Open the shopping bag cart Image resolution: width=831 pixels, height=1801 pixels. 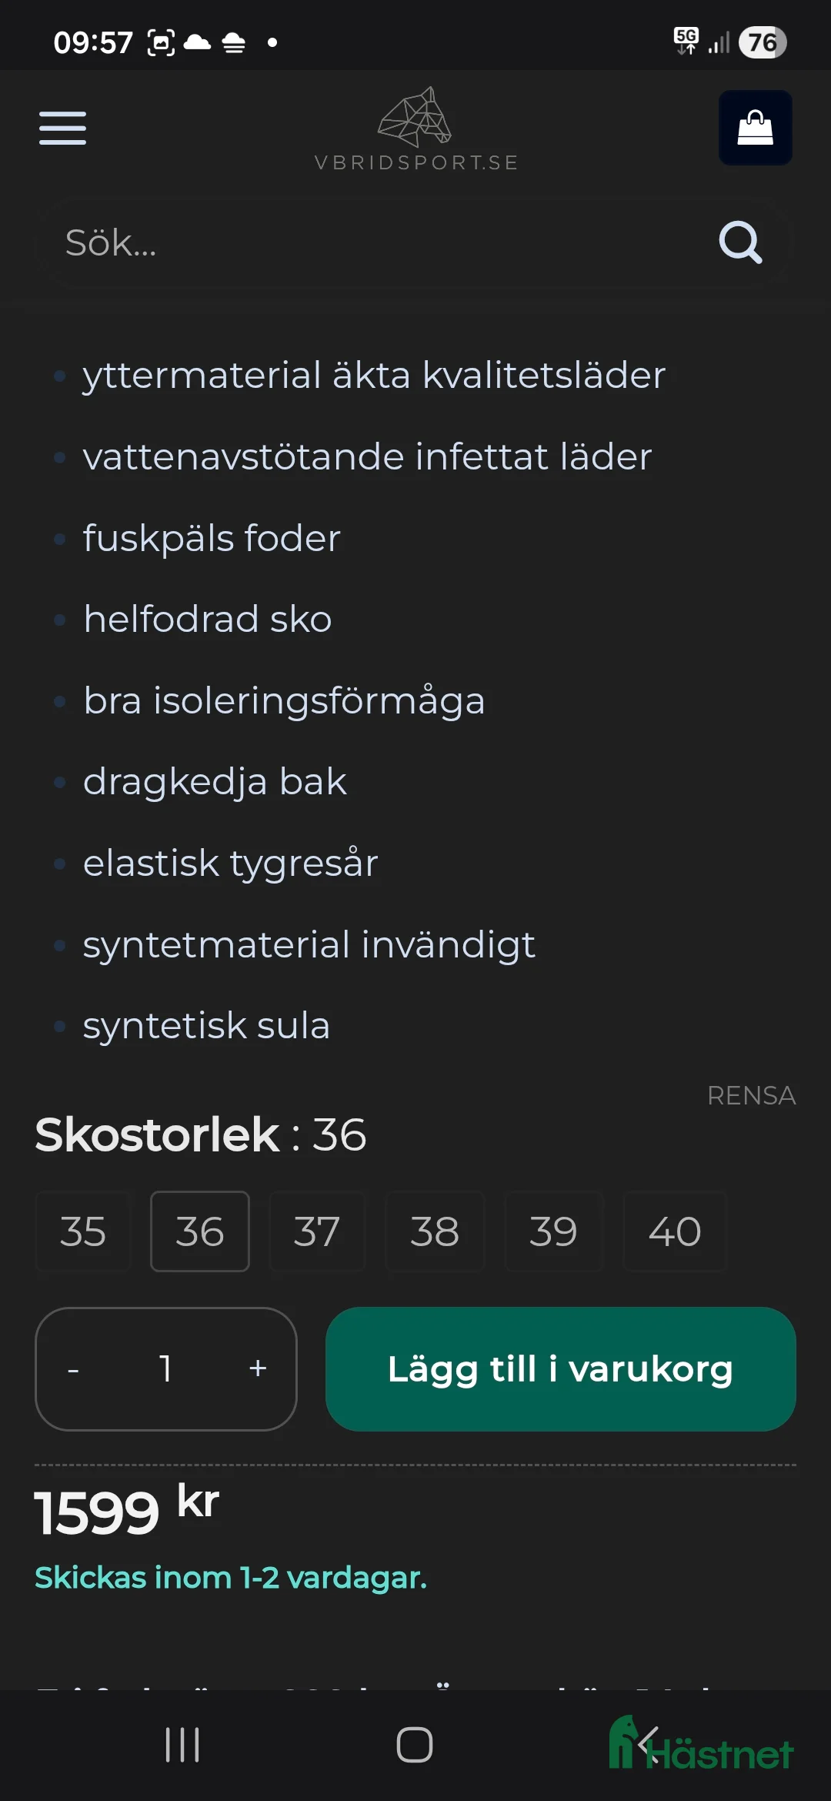tap(755, 128)
